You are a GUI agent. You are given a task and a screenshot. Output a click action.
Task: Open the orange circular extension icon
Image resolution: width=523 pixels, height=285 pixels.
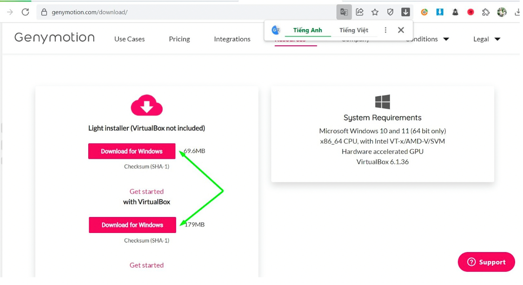tap(424, 12)
